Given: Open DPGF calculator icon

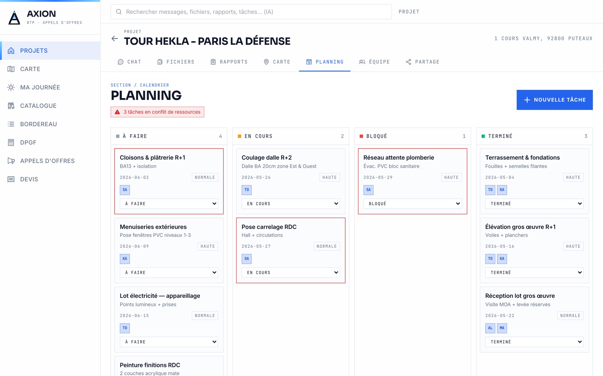Looking at the screenshot, I should (11, 143).
